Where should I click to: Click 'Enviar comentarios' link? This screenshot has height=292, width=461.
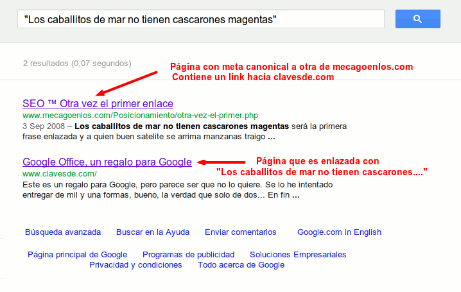(x=241, y=232)
